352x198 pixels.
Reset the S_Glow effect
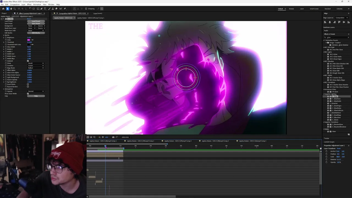(x=29, y=19)
